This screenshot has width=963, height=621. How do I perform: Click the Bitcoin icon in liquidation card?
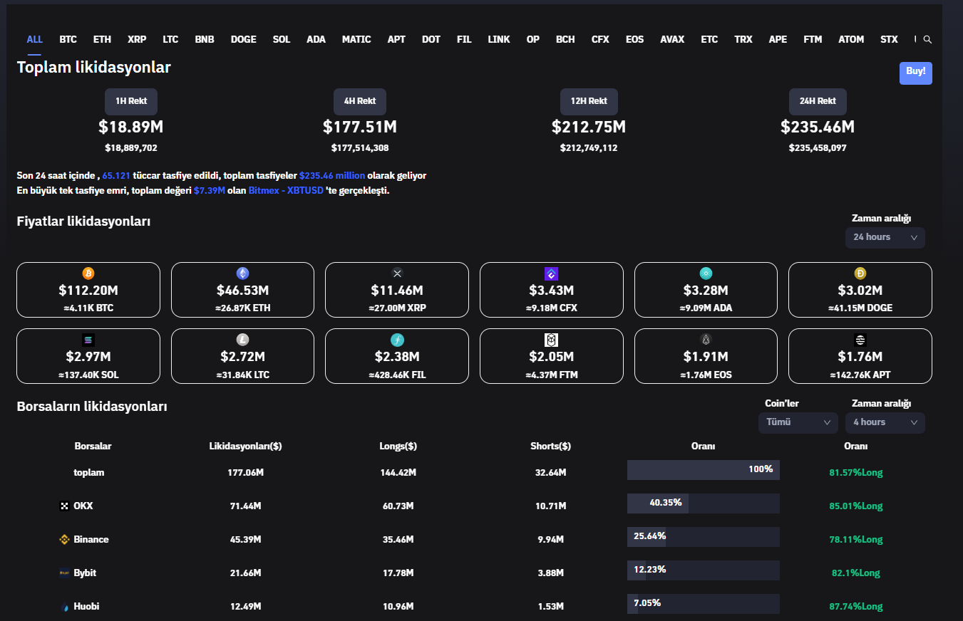(88, 273)
